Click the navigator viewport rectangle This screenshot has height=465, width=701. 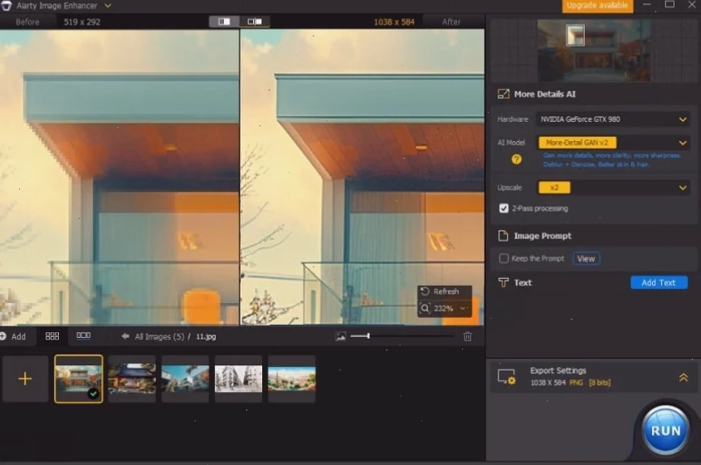(575, 36)
